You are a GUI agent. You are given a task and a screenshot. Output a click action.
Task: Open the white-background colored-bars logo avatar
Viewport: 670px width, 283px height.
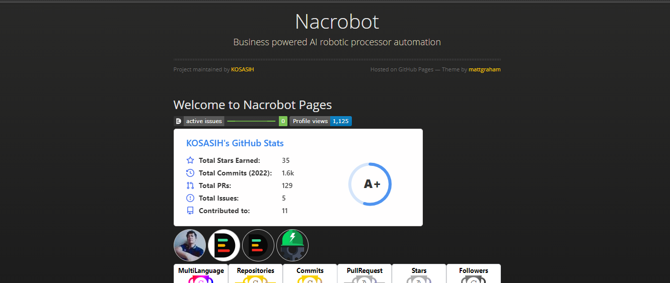[x=224, y=245]
